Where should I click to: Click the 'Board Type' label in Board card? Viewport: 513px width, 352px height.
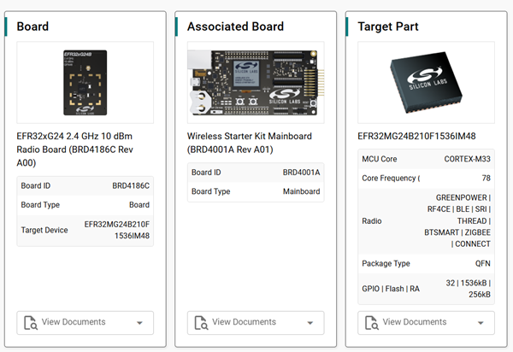[40, 205]
